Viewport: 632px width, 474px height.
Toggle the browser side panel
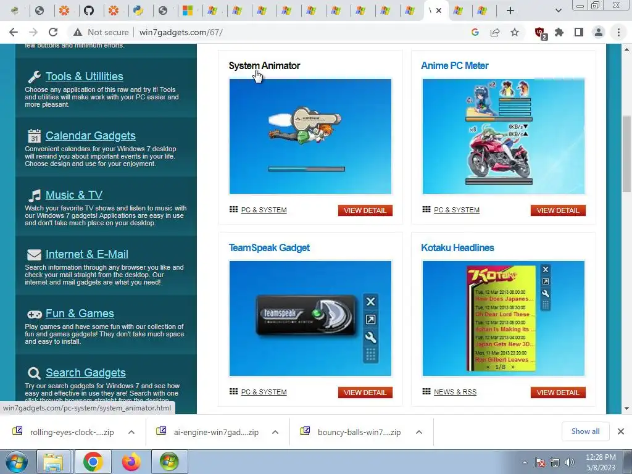[579, 32]
